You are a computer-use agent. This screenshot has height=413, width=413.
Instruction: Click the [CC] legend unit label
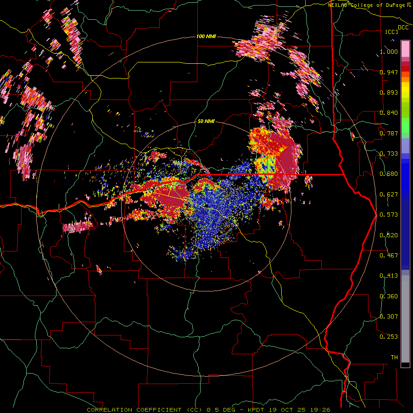391,32
